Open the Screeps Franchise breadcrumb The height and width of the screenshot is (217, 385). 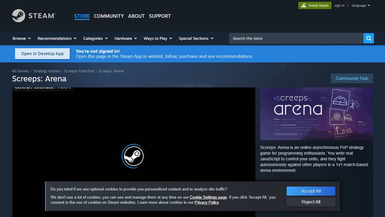point(79,71)
